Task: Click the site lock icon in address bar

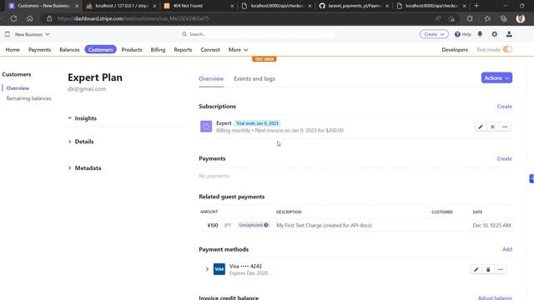Action: pos(49,18)
